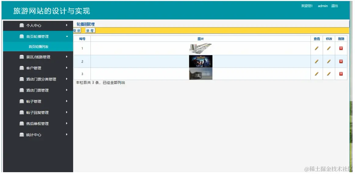Click the view pencil icon in row 1
355x174 pixels.
click(317, 48)
